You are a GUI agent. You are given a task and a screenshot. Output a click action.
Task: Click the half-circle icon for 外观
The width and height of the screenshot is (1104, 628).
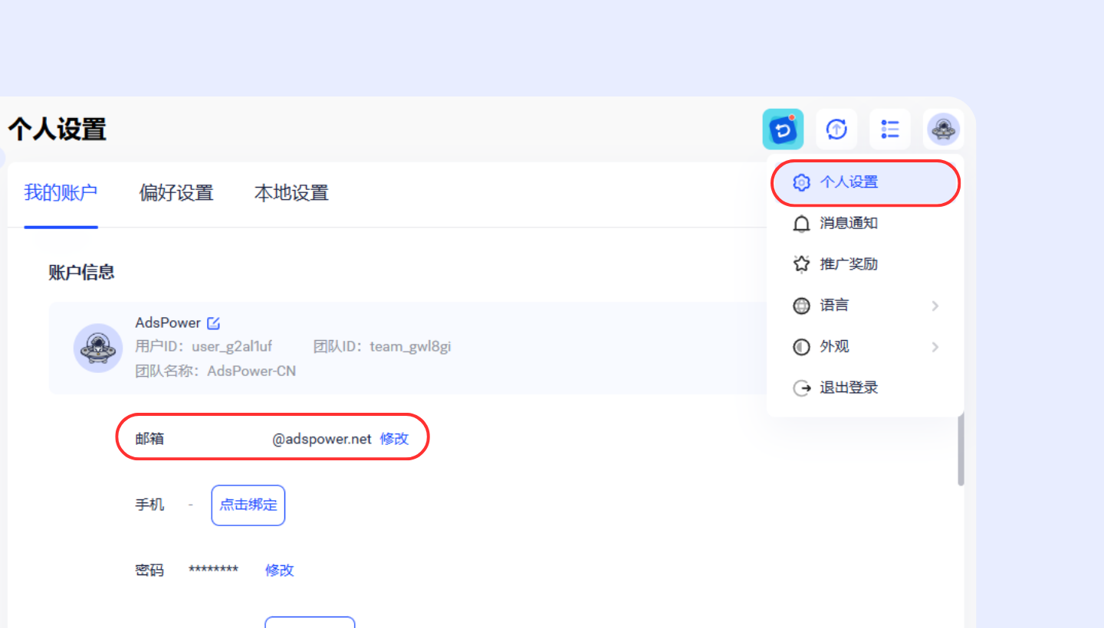(x=801, y=347)
